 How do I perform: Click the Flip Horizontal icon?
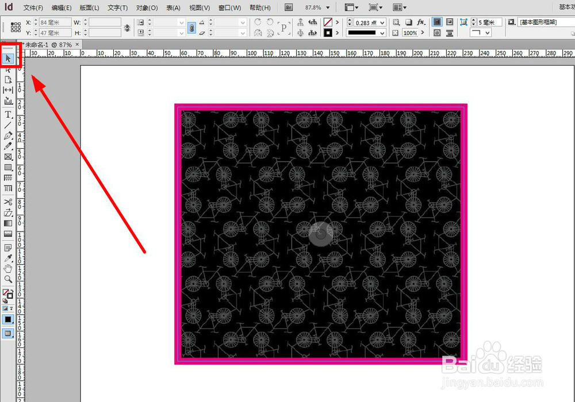pyautogui.click(x=258, y=33)
